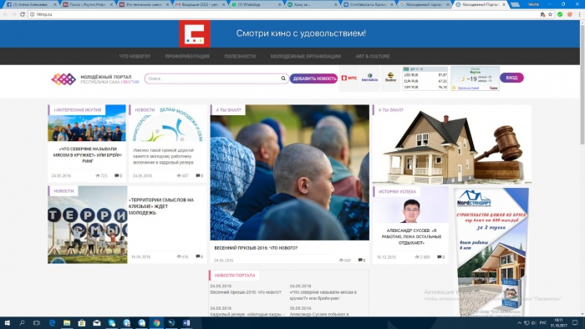Image resolution: width=585 pixels, height=329 pixels.
Task: Click the taskbar clock showing 18:11
Action: [558, 323]
